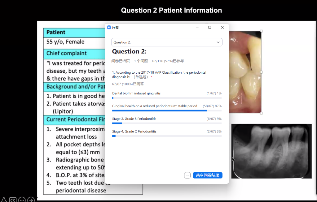Click the dental radiograph image
The height and width of the screenshot is (202, 317).
[x=271, y=151]
